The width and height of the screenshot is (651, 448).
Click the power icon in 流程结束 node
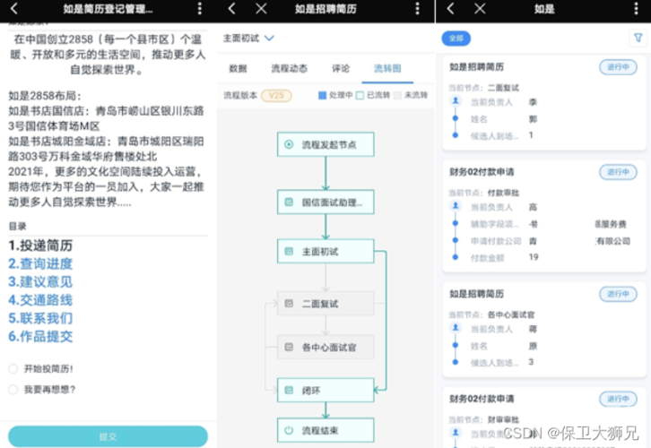click(x=289, y=431)
